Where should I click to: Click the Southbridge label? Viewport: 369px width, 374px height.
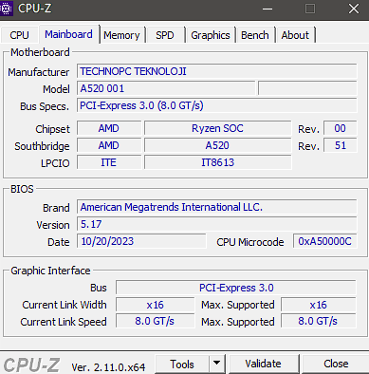[x=42, y=146]
